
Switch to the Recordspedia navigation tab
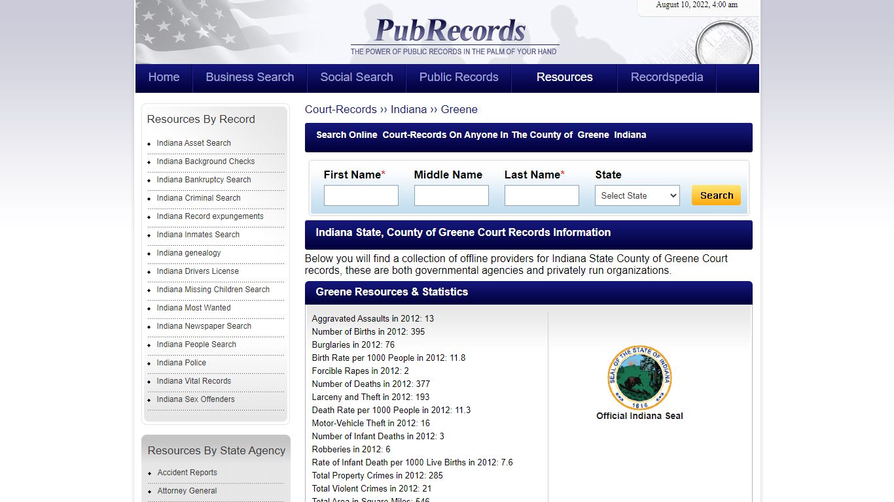(x=667, y=78)
